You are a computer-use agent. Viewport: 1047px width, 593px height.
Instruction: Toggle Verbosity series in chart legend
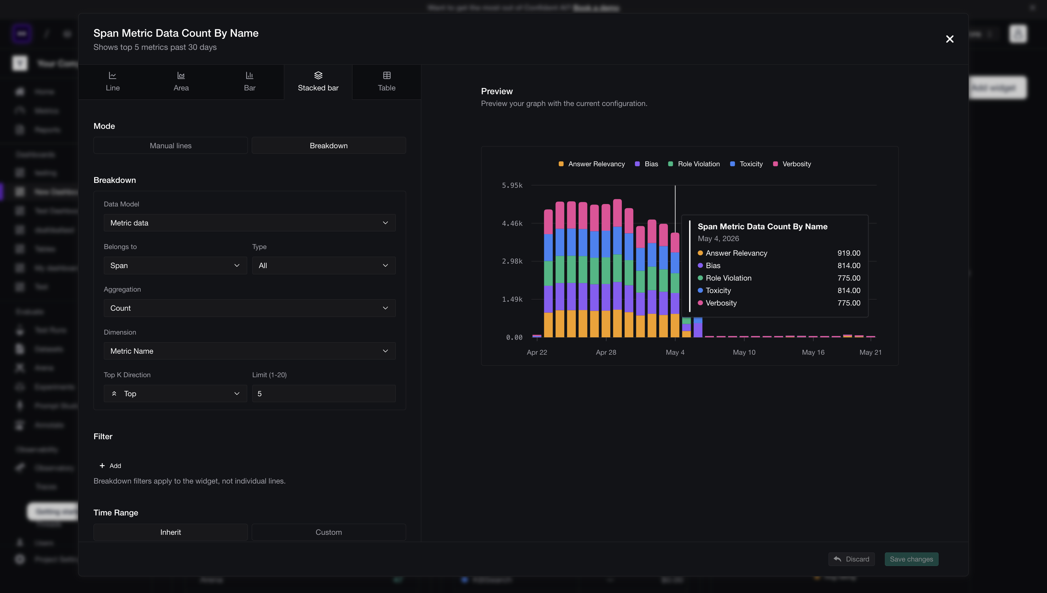click(792, 164)
